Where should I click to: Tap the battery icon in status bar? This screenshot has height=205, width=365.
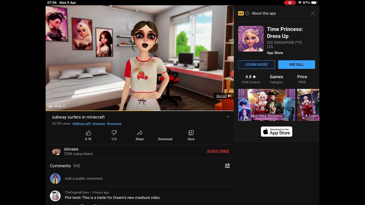[314, 3]
